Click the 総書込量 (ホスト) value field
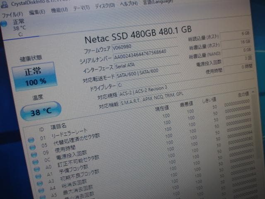Screen dimensions: 265x199 tap(236, 42)
